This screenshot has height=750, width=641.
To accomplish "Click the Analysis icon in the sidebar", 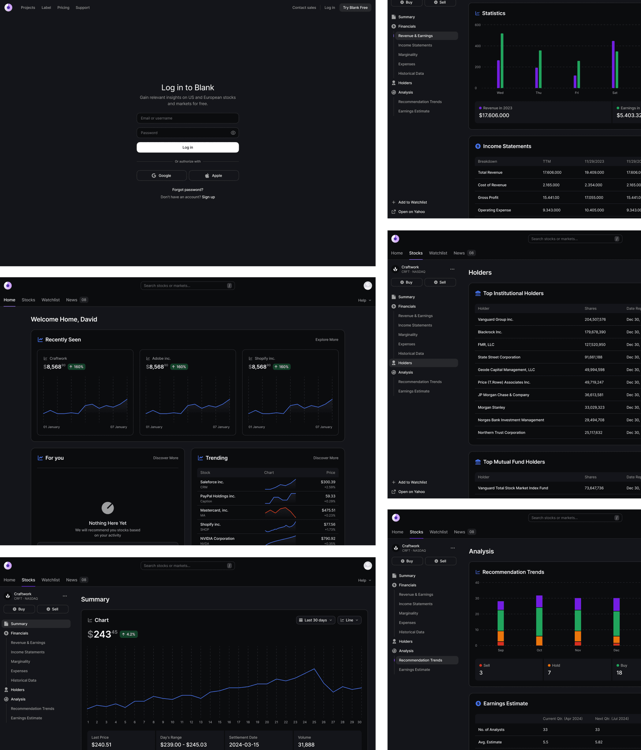I will tap(6, 699).
